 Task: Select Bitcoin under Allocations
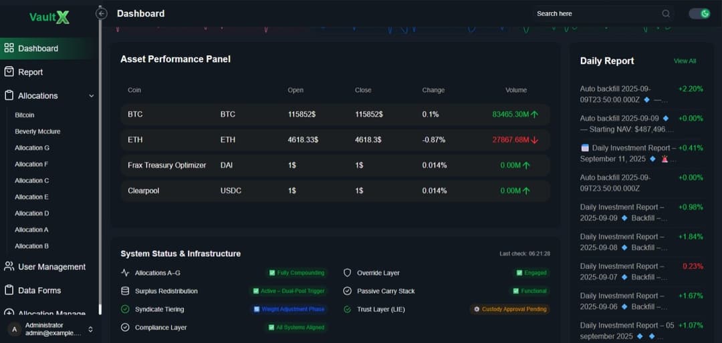pos(25,115)
